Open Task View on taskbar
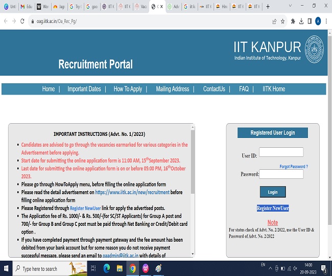332x276 pixels. [93, 268]
